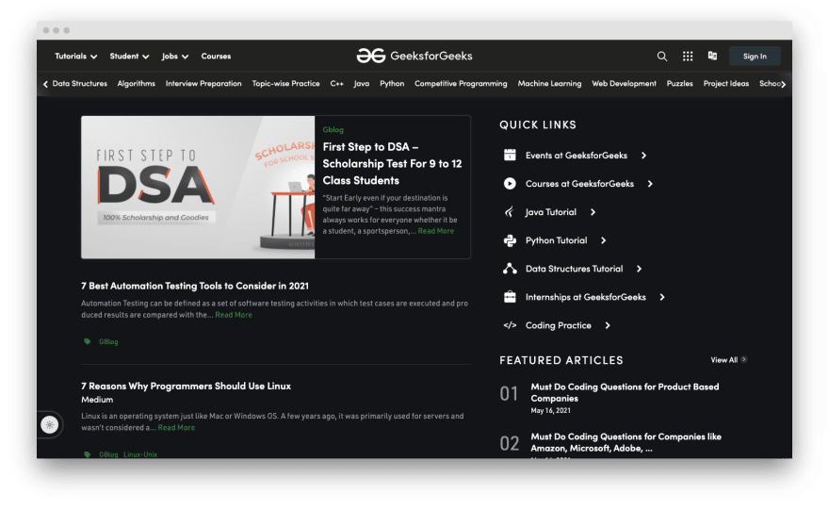Open the search magnifier icon
829x511 pixels.
(662, 56)
